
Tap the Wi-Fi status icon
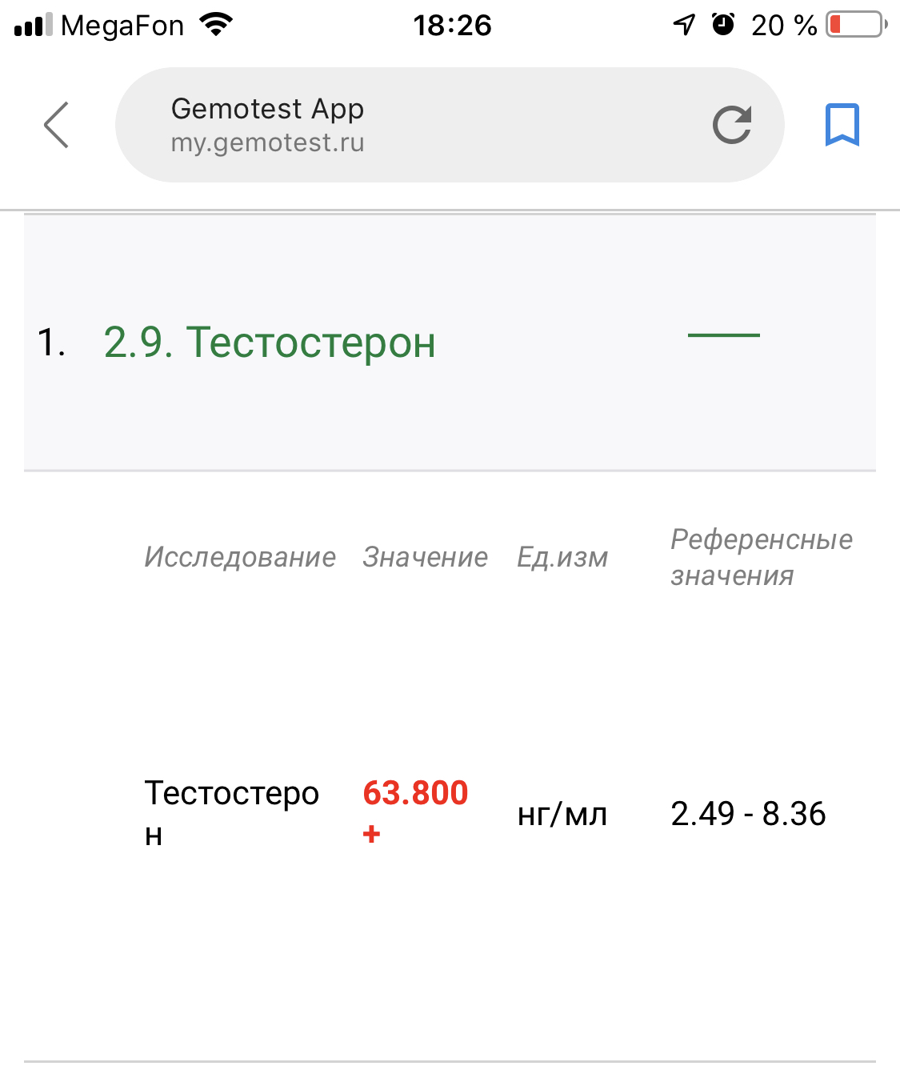click(215, 25)
